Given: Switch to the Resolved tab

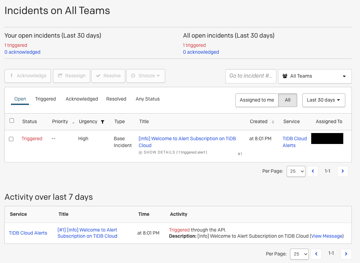Looking at the screenshot, I should click(116, 99).
